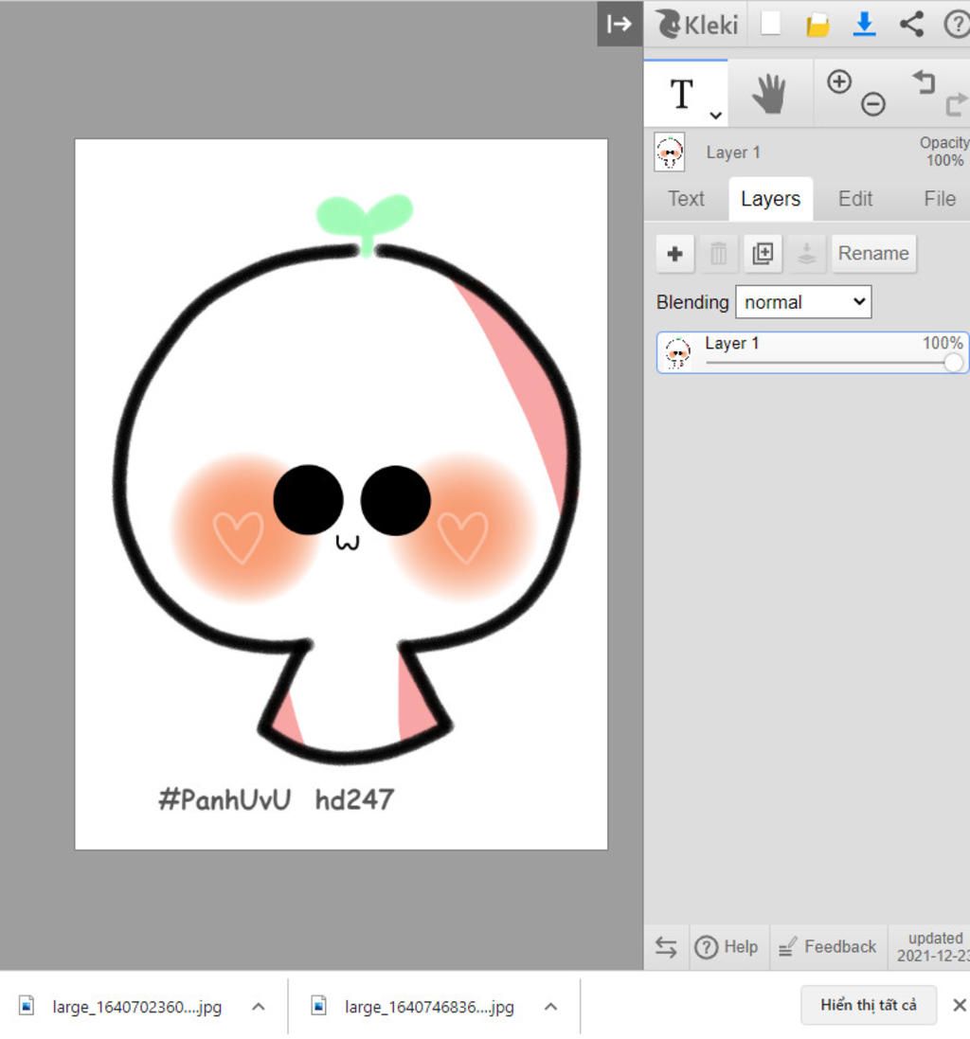Adjust Layer 1 opacity slider handle
The width and height of the screenshot is (970, 1039).
(953, 363)
